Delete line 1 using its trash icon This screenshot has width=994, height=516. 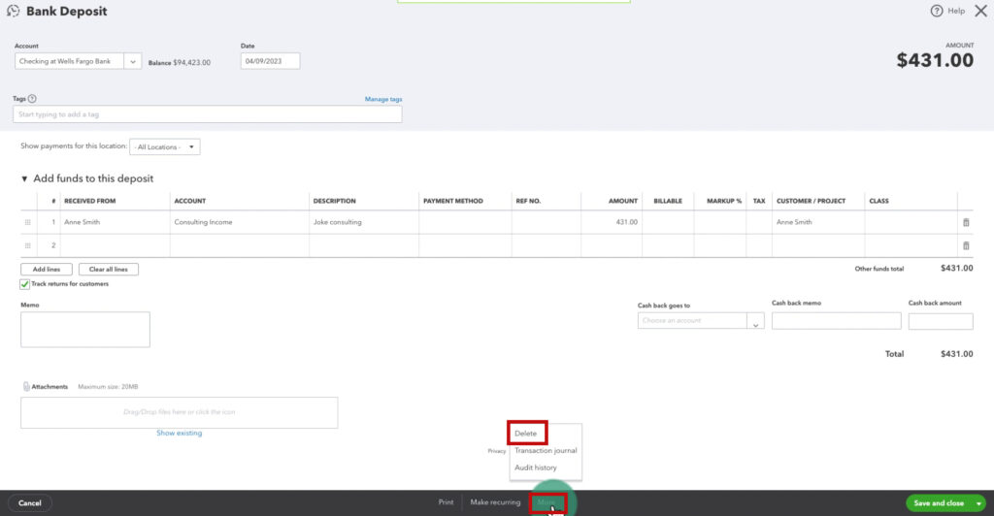click(966, 222)
